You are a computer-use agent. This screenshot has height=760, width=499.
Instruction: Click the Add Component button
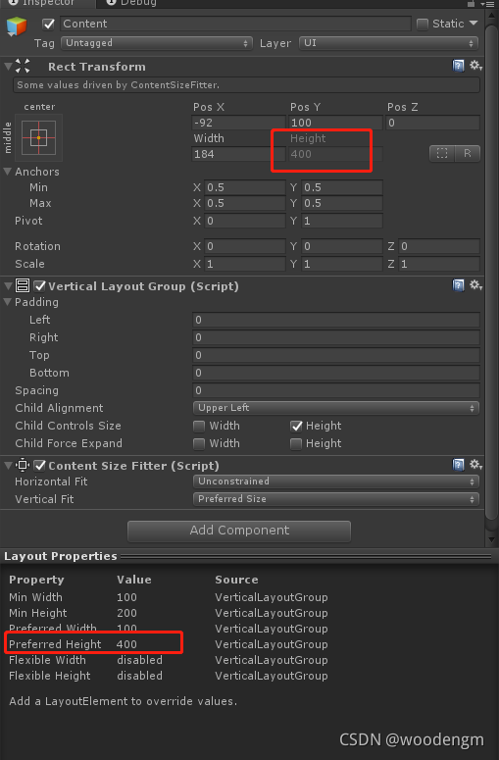tap(239, 531)
